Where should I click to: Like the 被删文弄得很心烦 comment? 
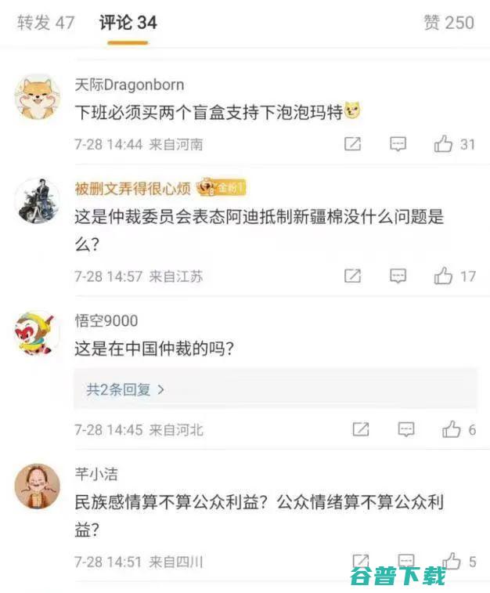tap(443, 276)
